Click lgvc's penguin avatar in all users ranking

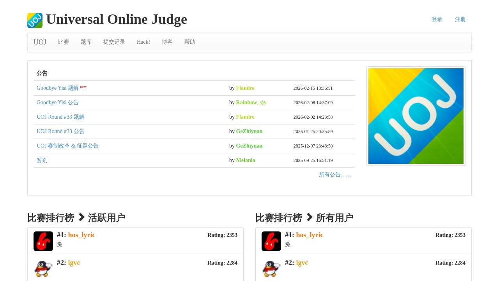[271, 269]
